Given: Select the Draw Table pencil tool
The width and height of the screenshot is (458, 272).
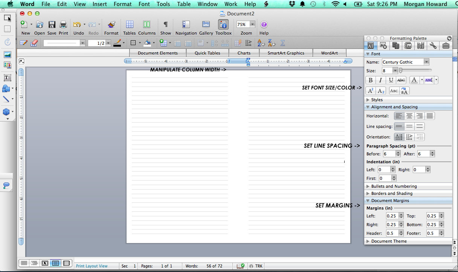Looking at the screenshot, I should [23, 43].
